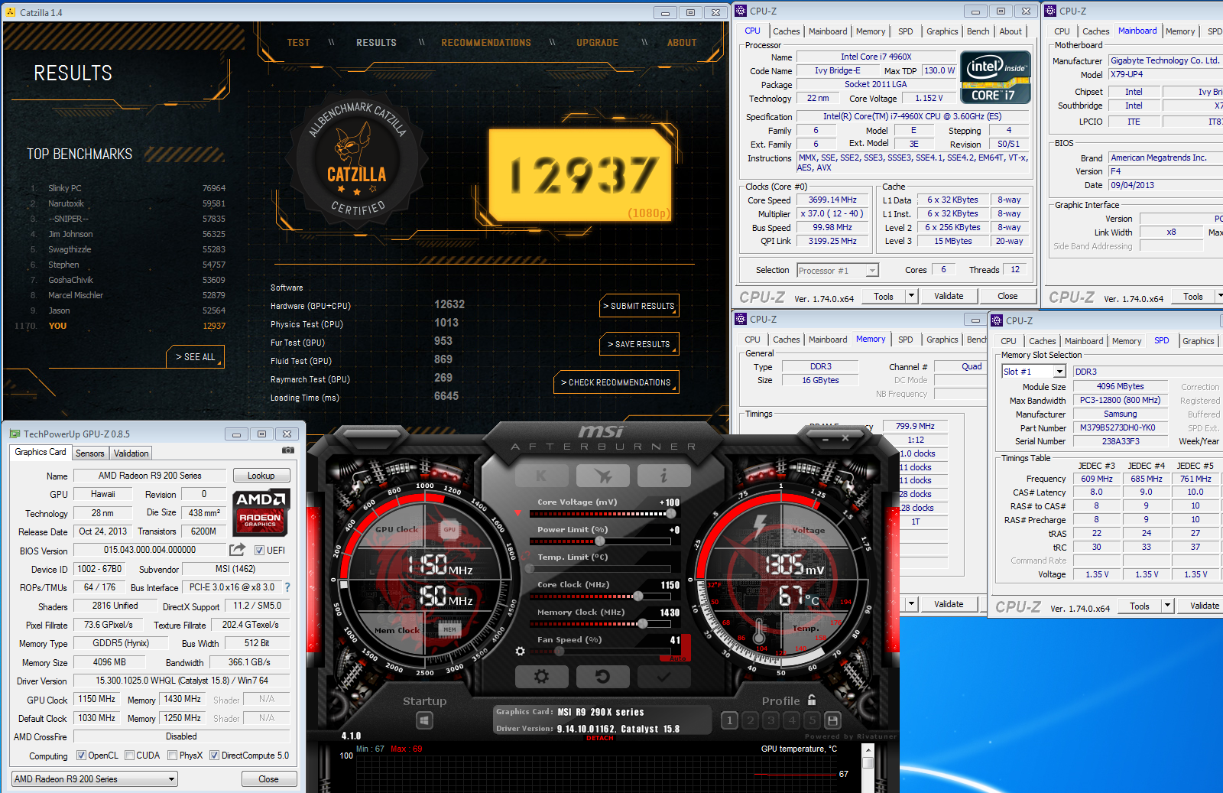The height and width of the screenshot is (793, 1223).
Task: Click red triangle beside Core Voltage slider
Action: pos(518,513)
